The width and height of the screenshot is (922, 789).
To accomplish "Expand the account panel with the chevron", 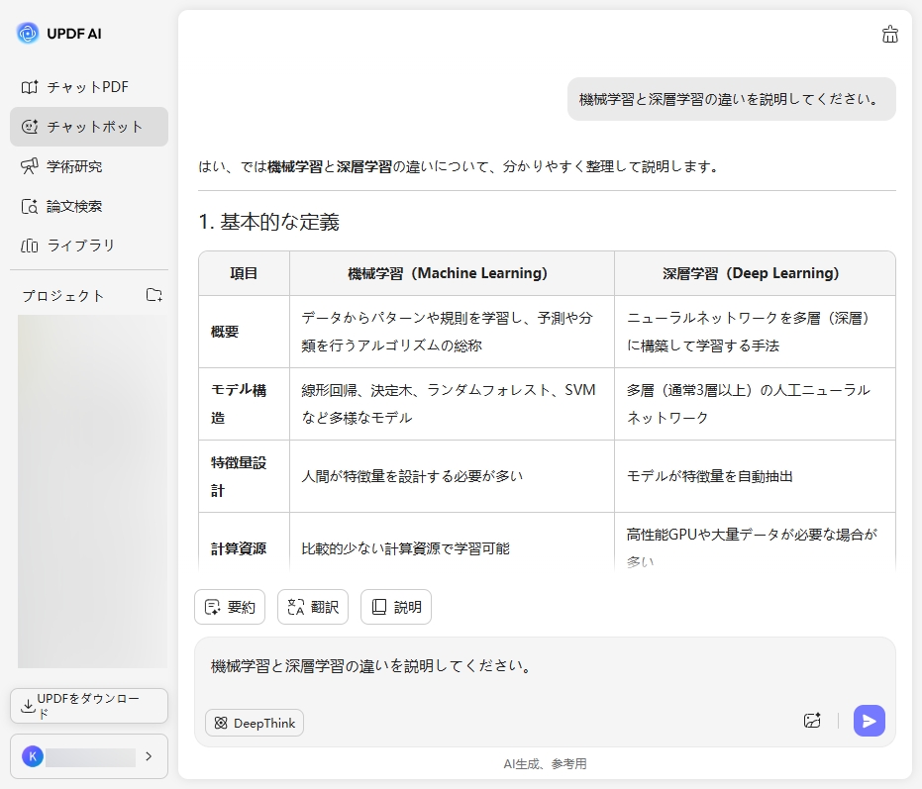I will click(x=150, y=756).
